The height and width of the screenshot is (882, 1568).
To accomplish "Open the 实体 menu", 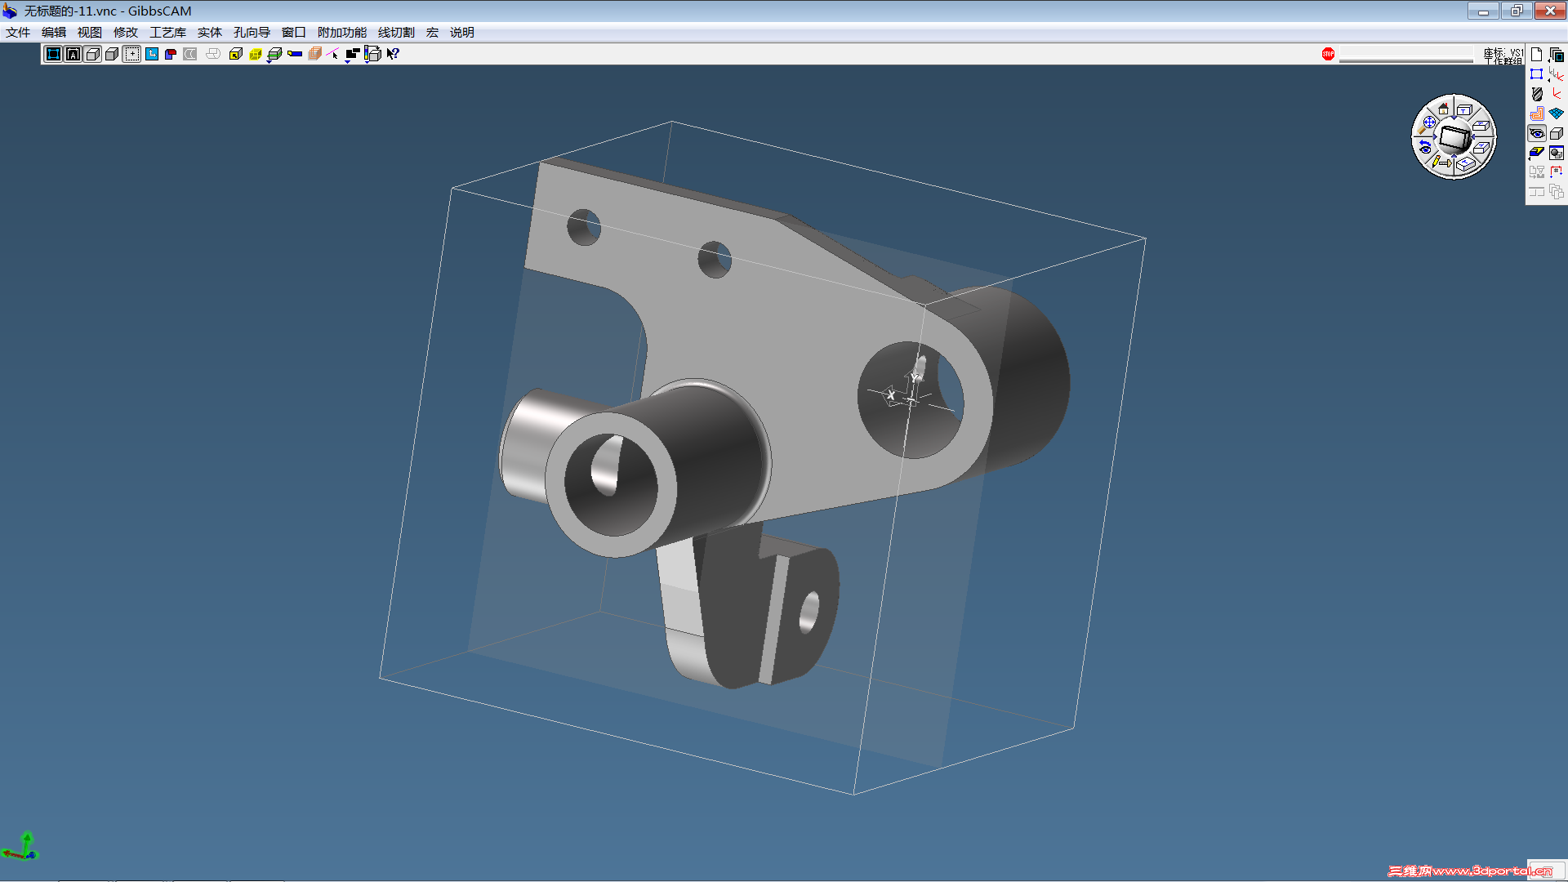I will 209,33.
